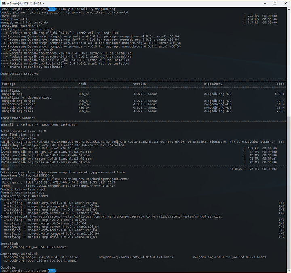This screenshot has height=273, width=291.
Task: Click the window title text ec2-user@ip-172-31-26-28
Action: click(x=25, y=3)
